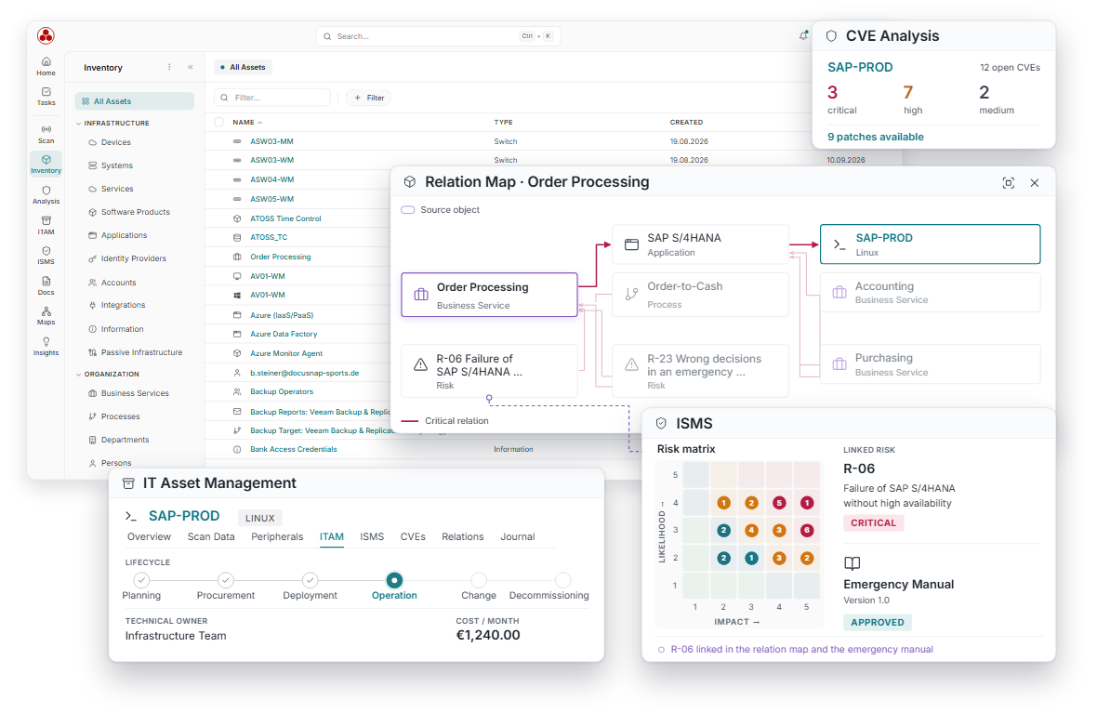Switch to Peripherals tab
This screenshot has height=713, width=1097.
(x=277, y=536)
